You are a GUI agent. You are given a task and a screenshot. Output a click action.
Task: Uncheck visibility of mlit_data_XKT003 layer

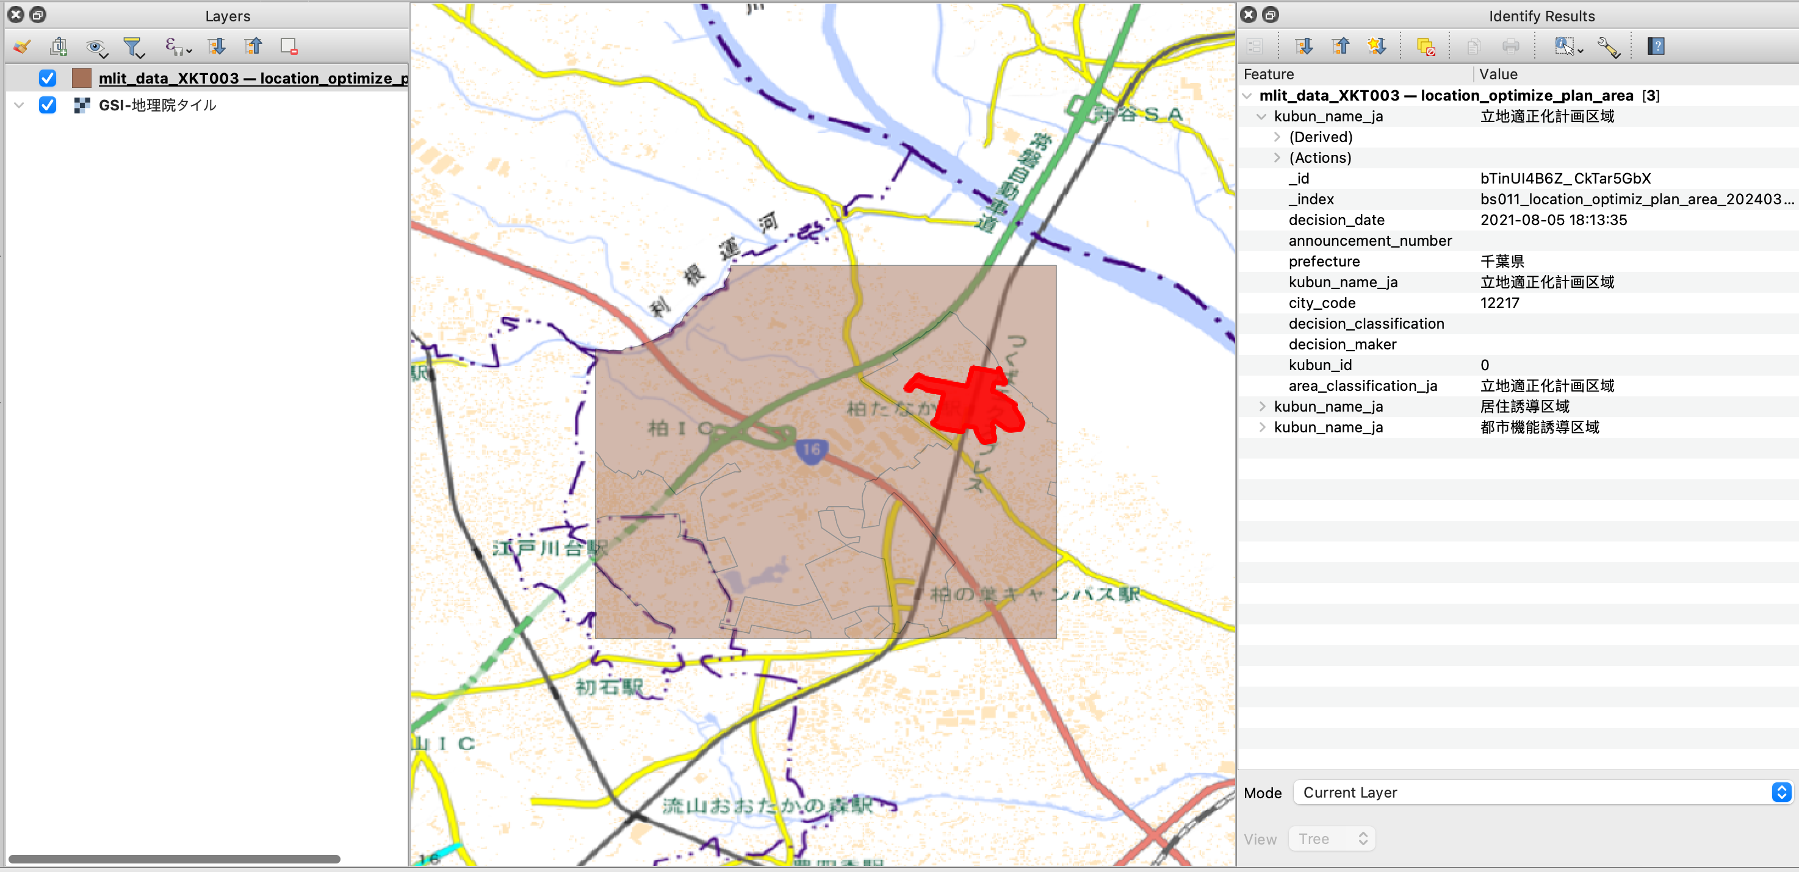click(48, 78)
